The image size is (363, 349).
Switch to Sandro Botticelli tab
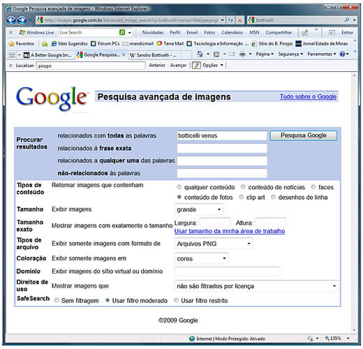tap(154, 55)
